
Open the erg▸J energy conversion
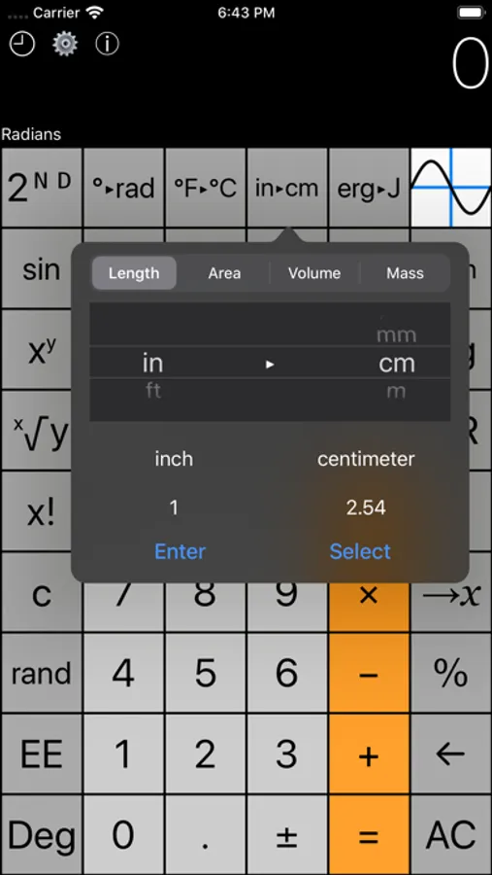[x=369, y=188]
